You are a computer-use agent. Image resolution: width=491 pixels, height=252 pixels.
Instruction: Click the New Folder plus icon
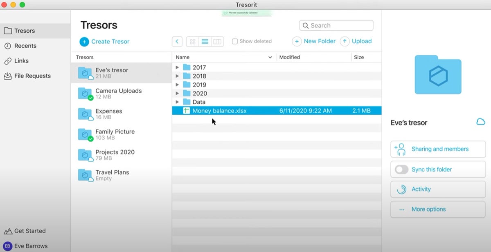297,41
